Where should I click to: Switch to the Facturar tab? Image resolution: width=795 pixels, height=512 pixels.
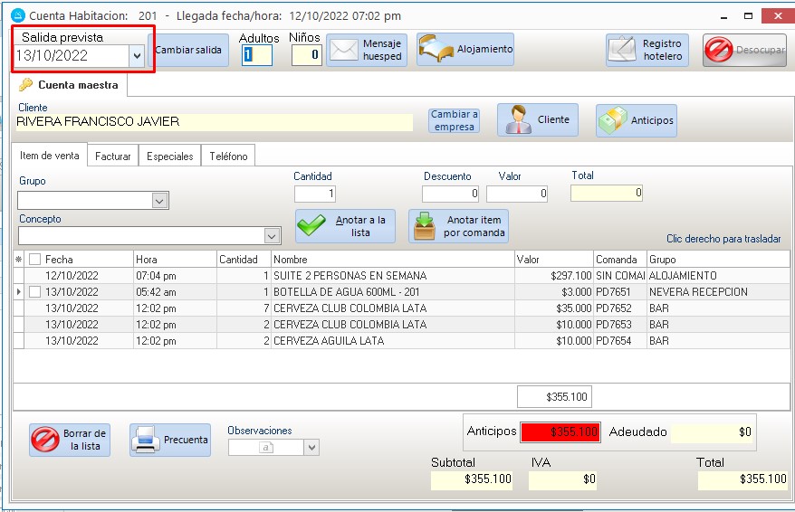click(x=113, y=156)
